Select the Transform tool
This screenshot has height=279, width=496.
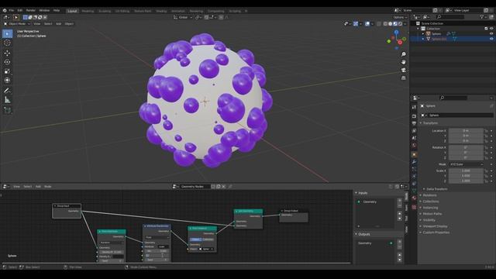point(7,81)
